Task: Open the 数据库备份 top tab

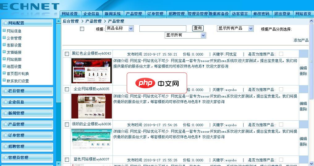Action: [x=219, y=14]
